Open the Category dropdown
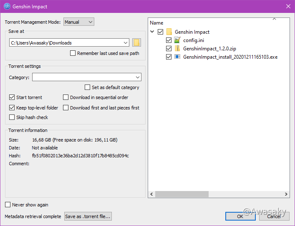Viewport: 295px width, 226px height. [x=87, y=77]
